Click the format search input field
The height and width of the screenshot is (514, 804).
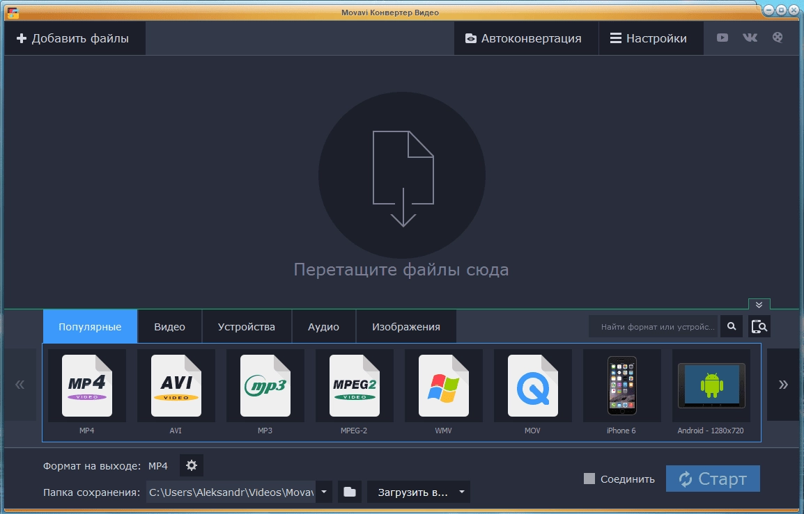pyautogui.click(x=654, y=327)
